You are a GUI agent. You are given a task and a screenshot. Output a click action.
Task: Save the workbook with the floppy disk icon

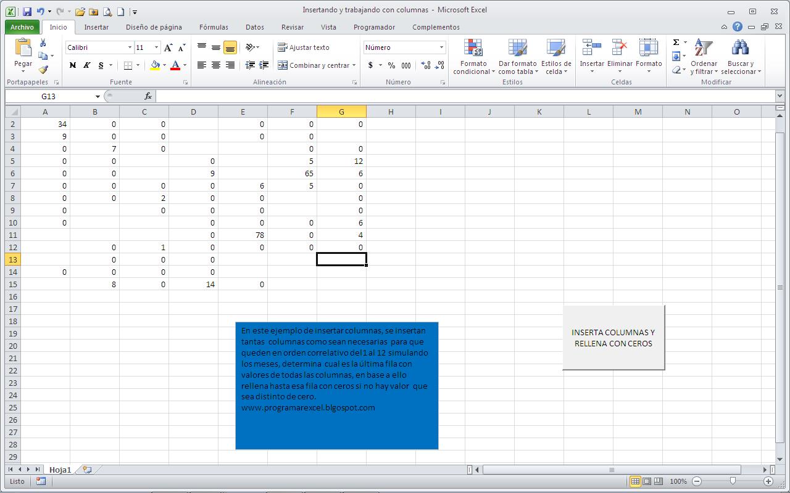(27, 12)
